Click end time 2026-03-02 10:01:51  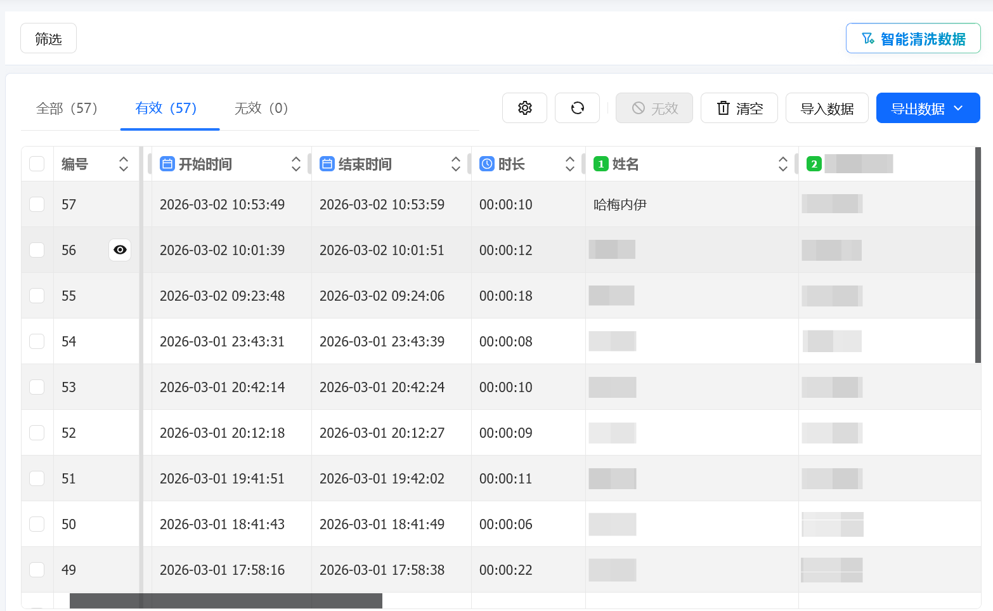pyautogui.click(x=382, y=250)
